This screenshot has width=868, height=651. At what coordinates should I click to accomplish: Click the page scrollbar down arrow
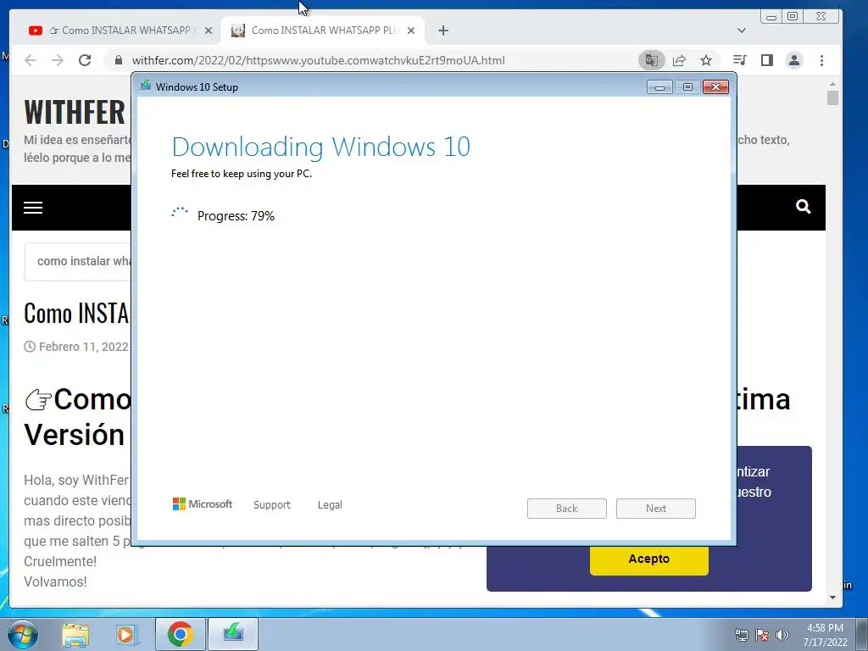click(x=832, y=598)
